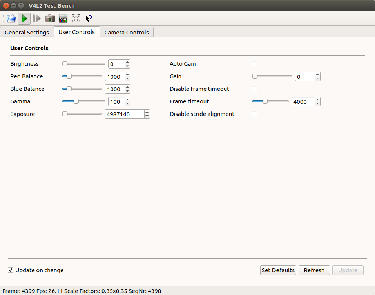Click the Exposure label text
Viewport: 375px width, 295px height.
[22, 114]
